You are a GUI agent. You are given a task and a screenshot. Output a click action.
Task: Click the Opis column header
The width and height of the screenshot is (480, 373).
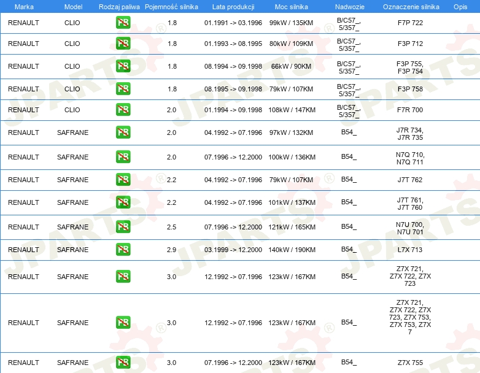(460, 7)
